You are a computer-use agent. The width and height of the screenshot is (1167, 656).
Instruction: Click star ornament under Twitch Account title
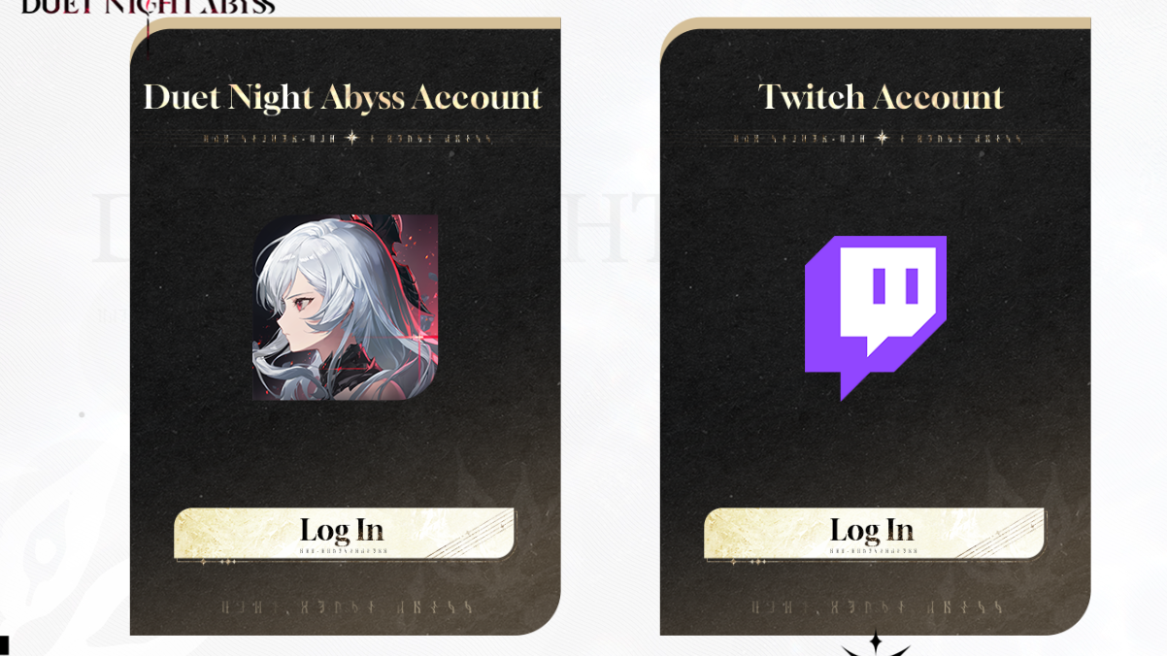(882, 138)
